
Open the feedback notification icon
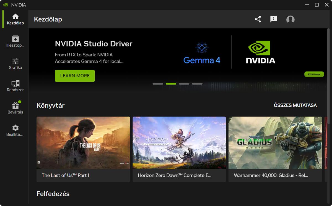pos(274,19)
